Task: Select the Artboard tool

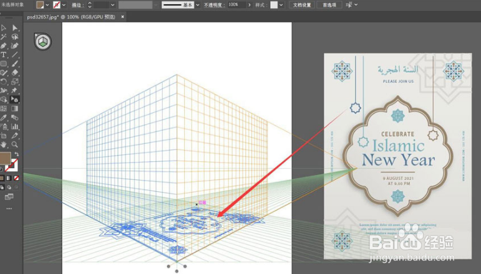Action: pyautogui.click(x=4, y=135)
